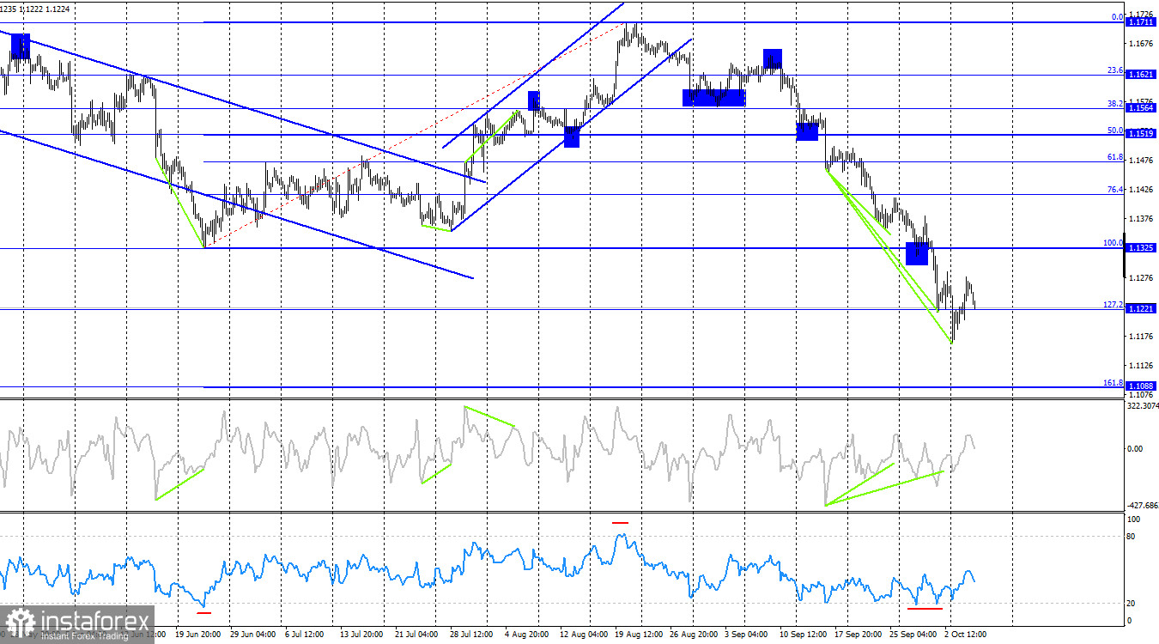Select the 3 Sep 04:00 date label

[x=748, y=635]
